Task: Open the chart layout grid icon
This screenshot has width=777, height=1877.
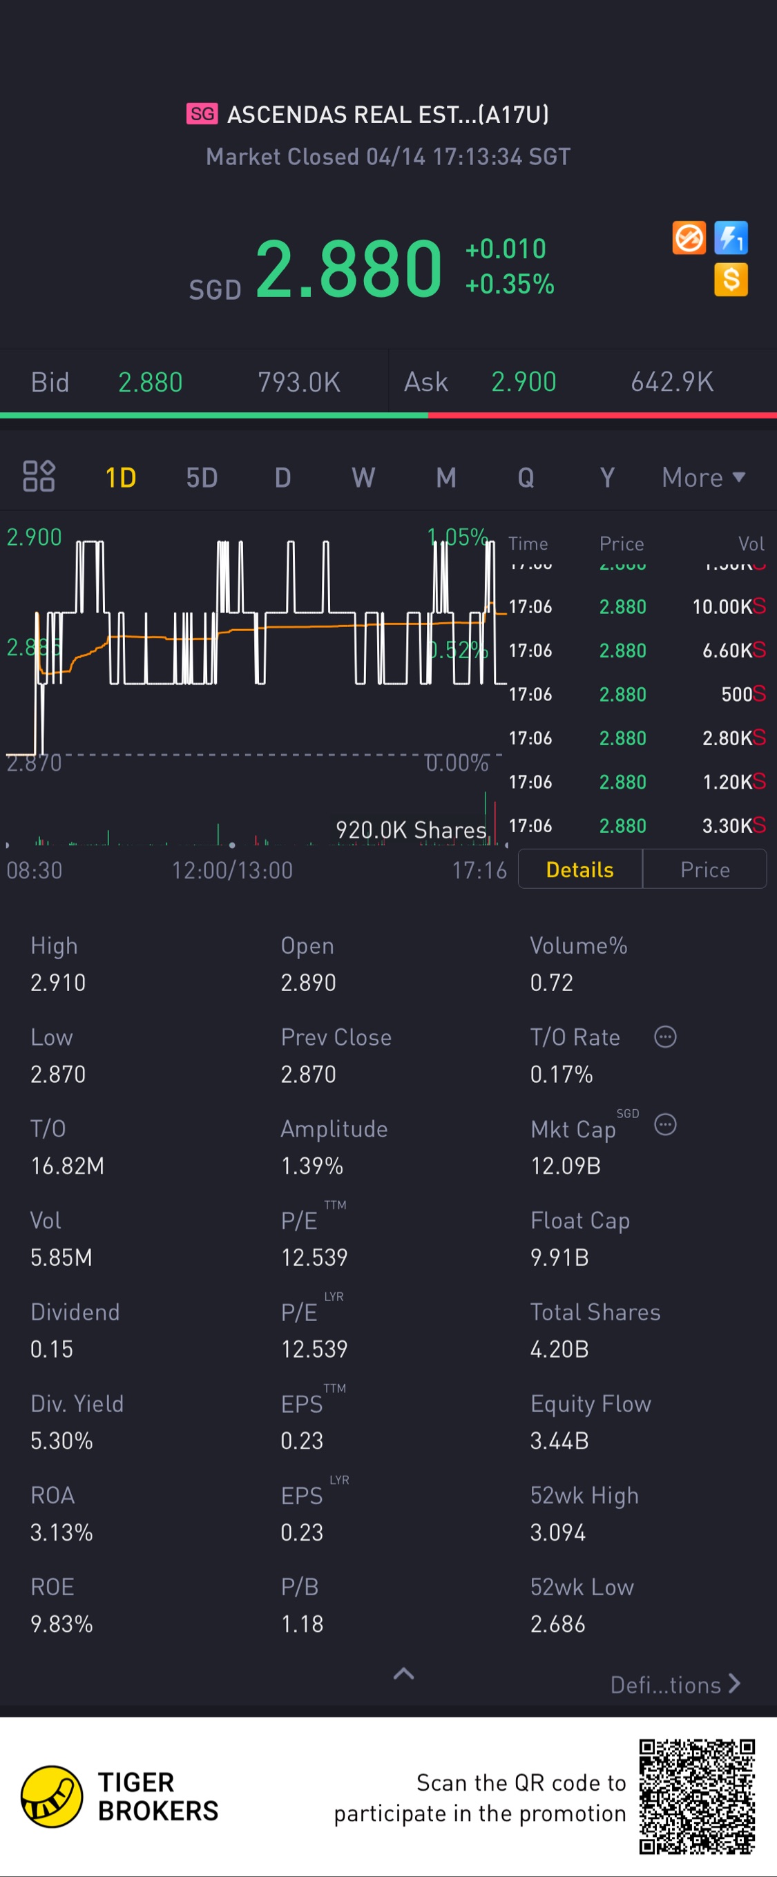Action: (x=39, y=477)
